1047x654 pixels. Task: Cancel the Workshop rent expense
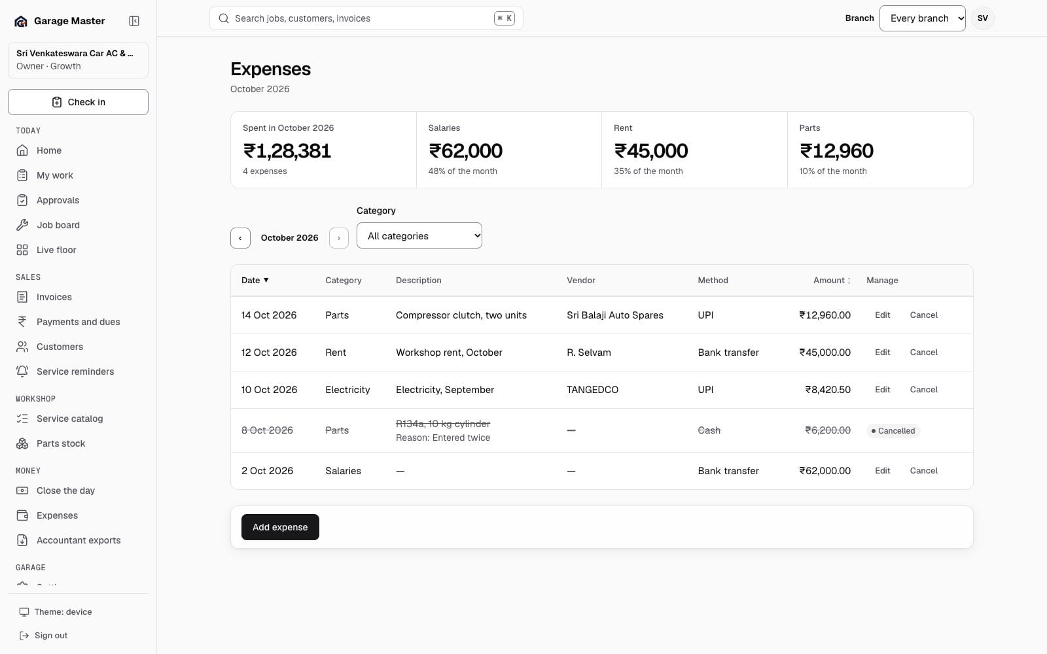[924, 353]
